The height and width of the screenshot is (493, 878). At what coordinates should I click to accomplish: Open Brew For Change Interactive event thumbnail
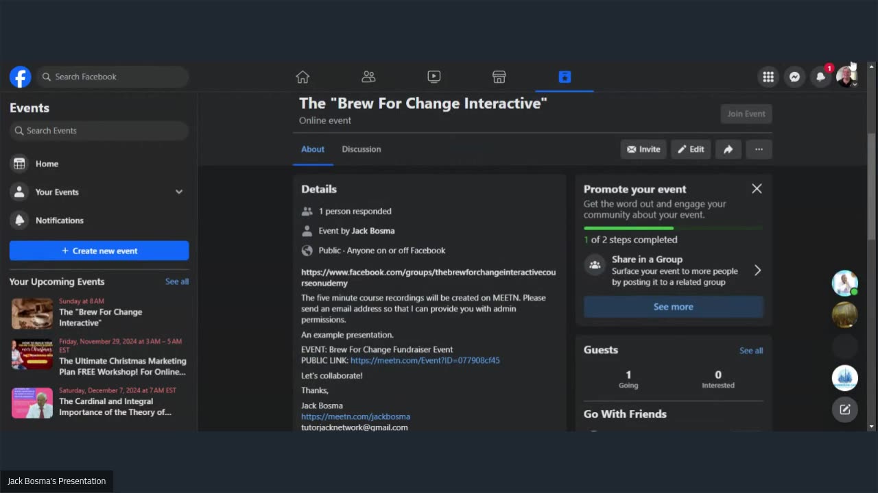(x=32, y=314)
